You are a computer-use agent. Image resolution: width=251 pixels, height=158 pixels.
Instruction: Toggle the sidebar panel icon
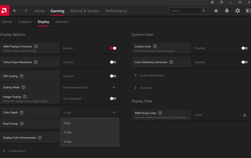[248, 11]
